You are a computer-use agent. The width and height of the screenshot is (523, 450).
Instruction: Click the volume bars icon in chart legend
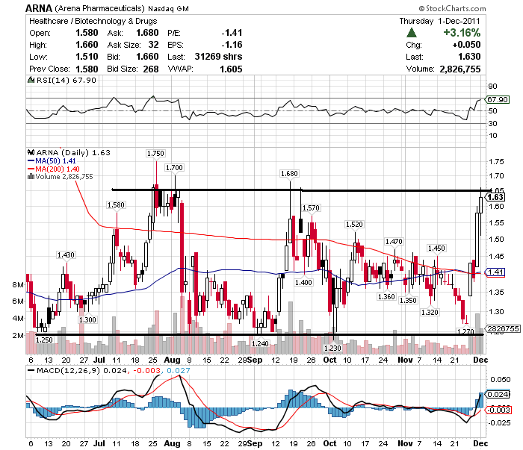click(31, 177)
